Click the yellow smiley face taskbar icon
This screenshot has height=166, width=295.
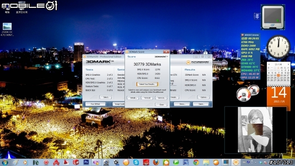click(166, 162)
